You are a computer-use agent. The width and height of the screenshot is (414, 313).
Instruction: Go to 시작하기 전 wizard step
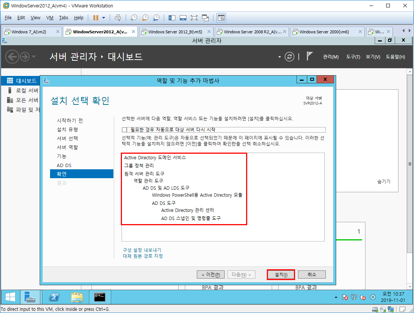pyautogui.click(x=70, y=121)
